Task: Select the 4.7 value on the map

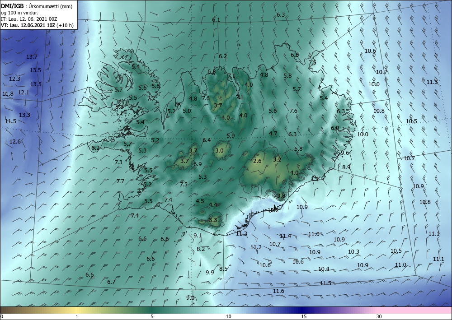Action: (273, 133)
